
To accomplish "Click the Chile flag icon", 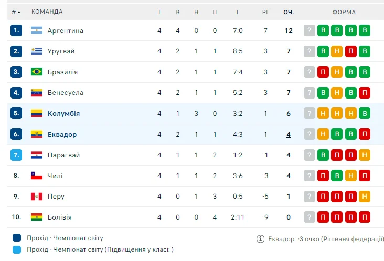I will coord(36,176).
